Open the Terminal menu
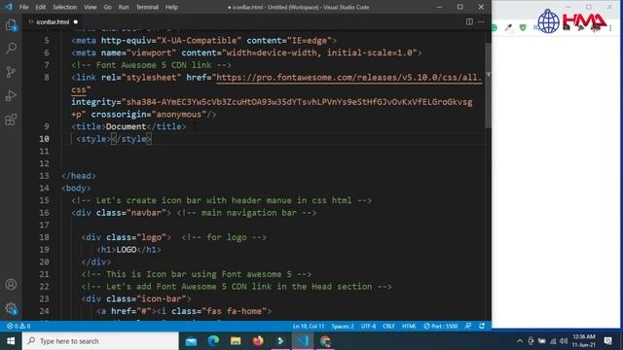 (147, 7)
